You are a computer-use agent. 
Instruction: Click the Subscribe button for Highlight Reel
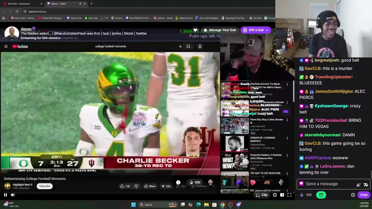tap(44, 186)
